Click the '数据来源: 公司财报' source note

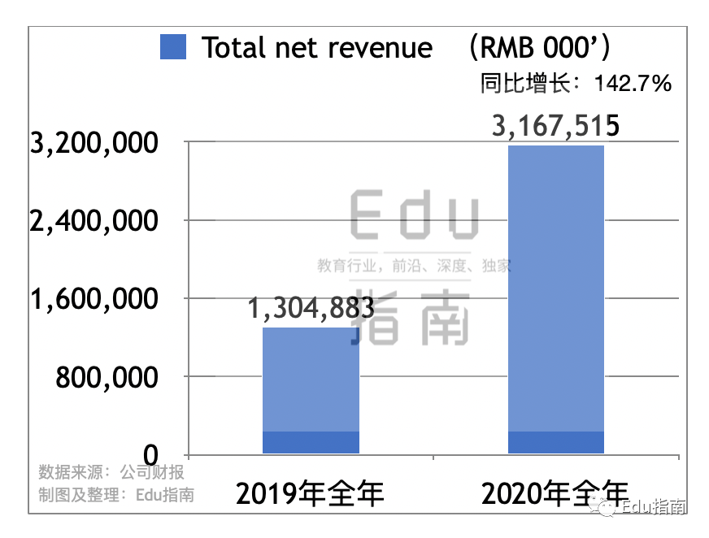(111, 472)
